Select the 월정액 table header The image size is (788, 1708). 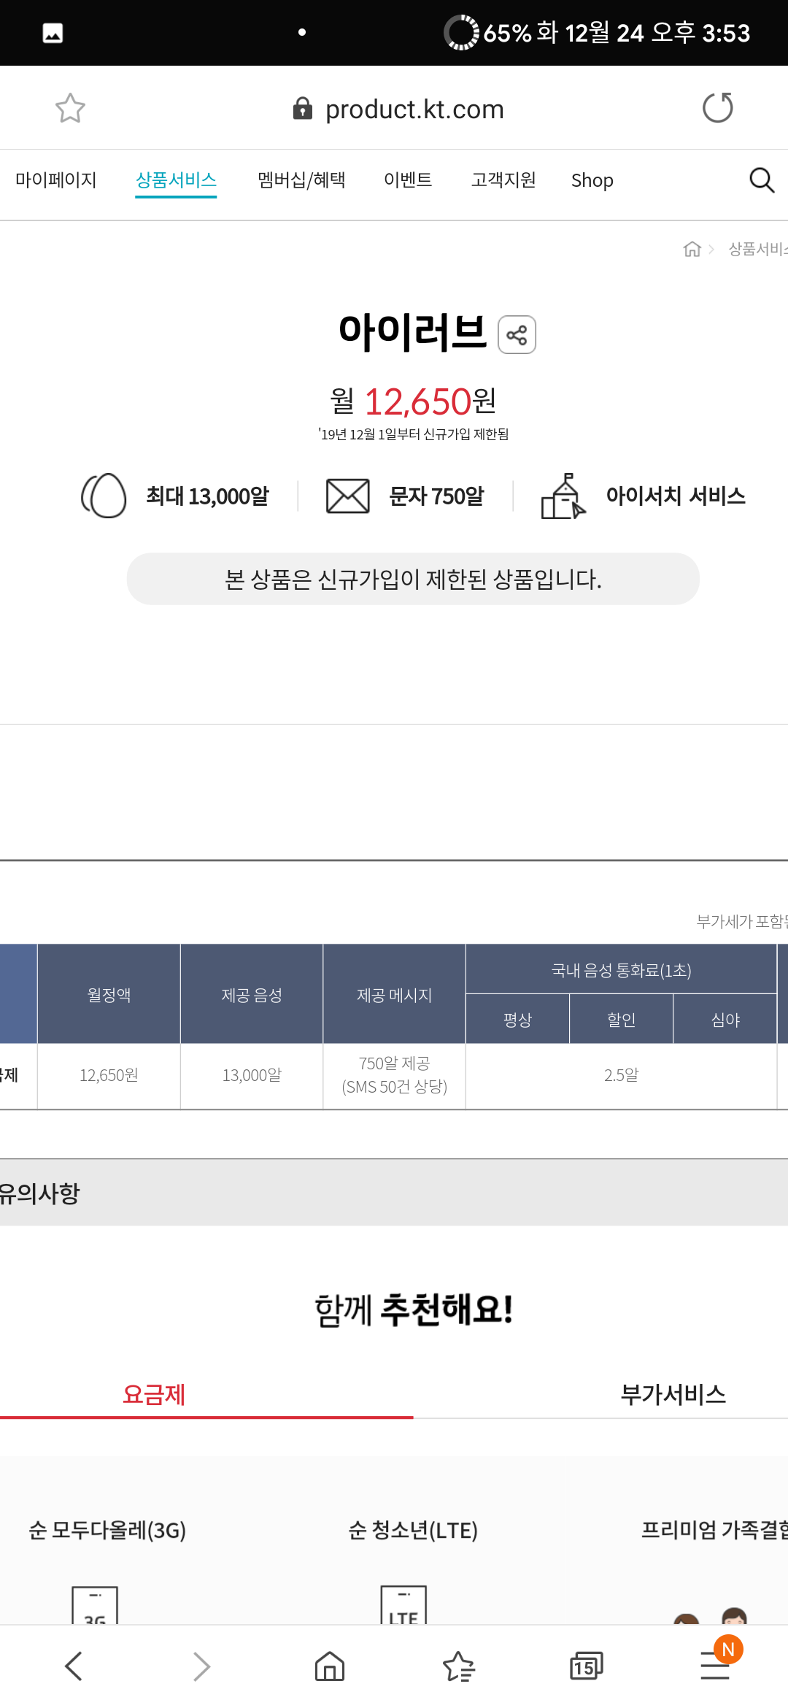coord(109,994)
